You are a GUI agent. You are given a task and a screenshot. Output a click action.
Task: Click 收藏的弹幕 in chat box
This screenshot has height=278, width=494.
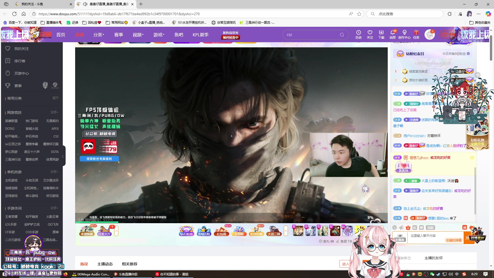(x=454, y=240)
